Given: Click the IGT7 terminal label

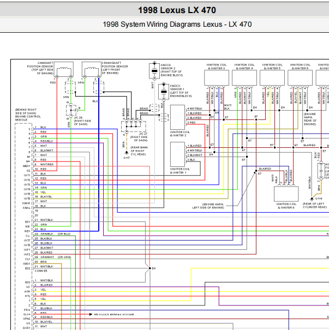Looking at the screenshot, I should pyautogui.click(x=27, y=241).
